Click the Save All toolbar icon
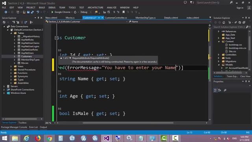 tap(32, 12)
